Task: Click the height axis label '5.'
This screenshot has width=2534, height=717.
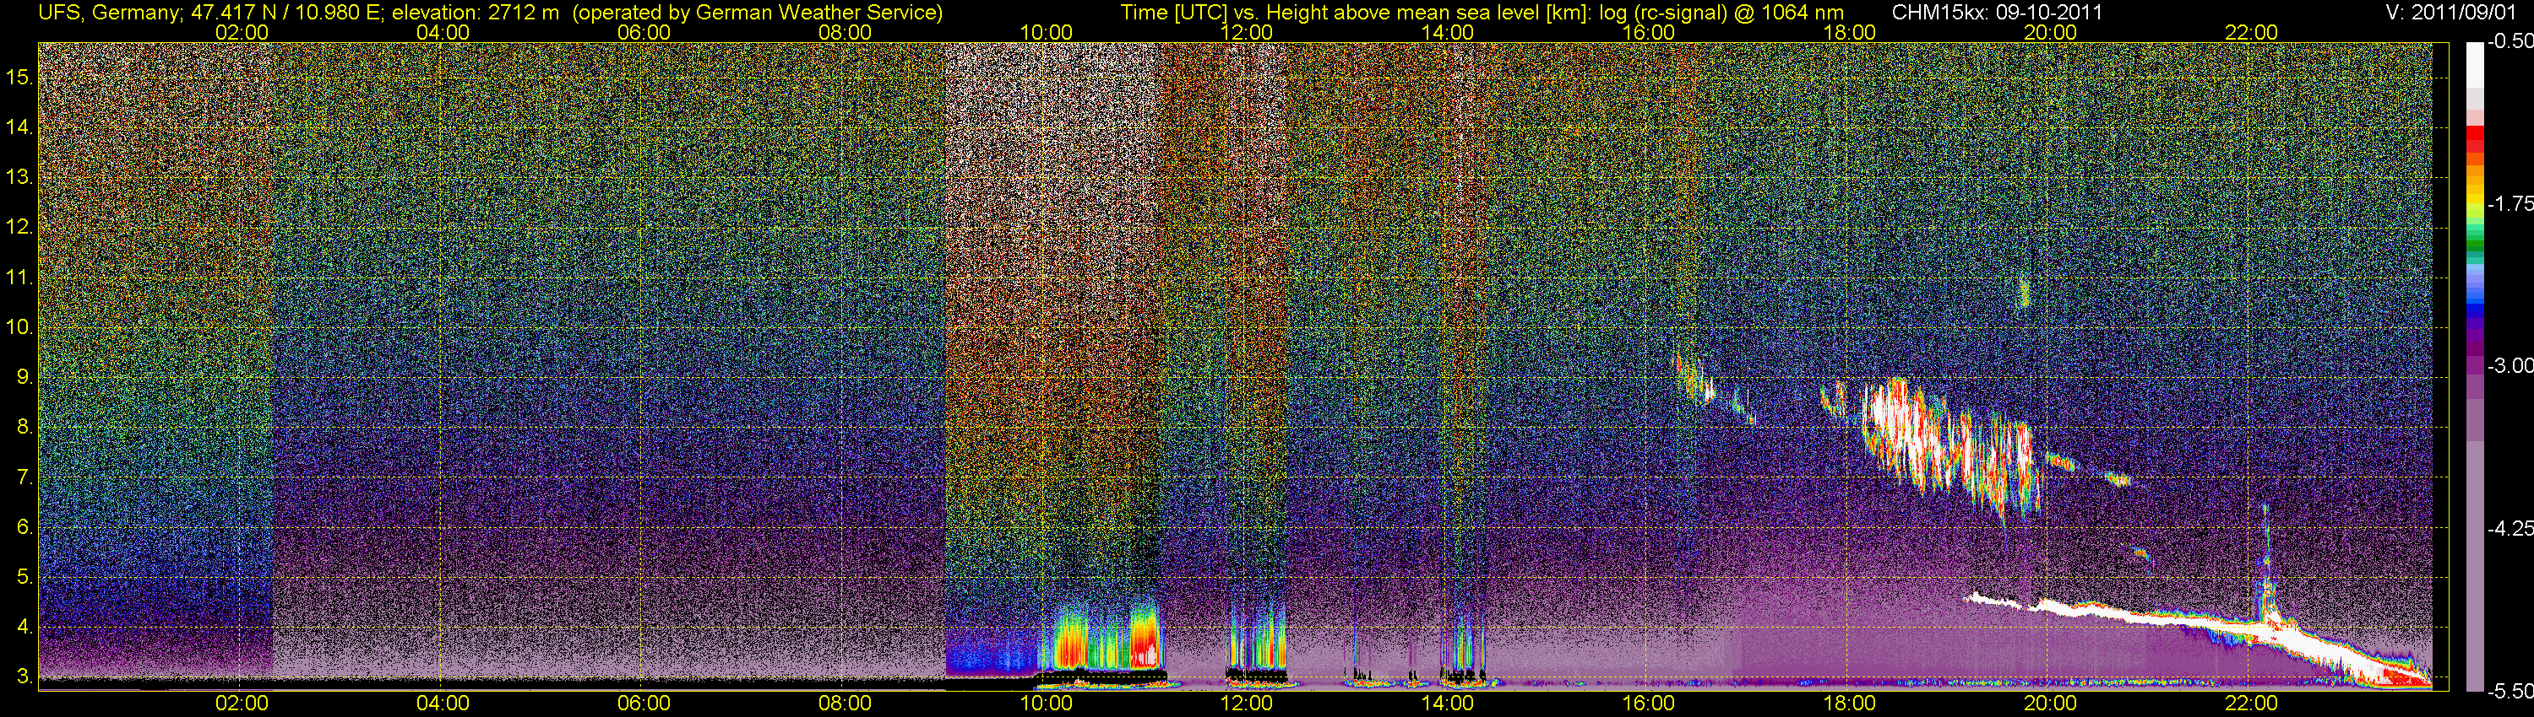Action: tap(24, 576)
